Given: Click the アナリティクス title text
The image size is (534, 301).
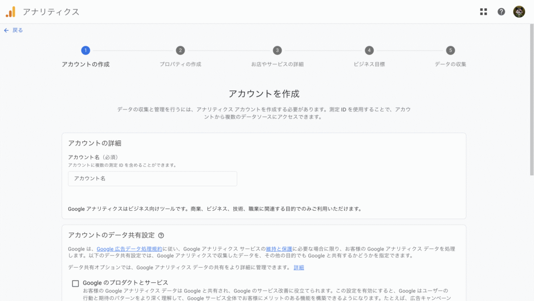Looking at the screenshot, I should (51, 12).
